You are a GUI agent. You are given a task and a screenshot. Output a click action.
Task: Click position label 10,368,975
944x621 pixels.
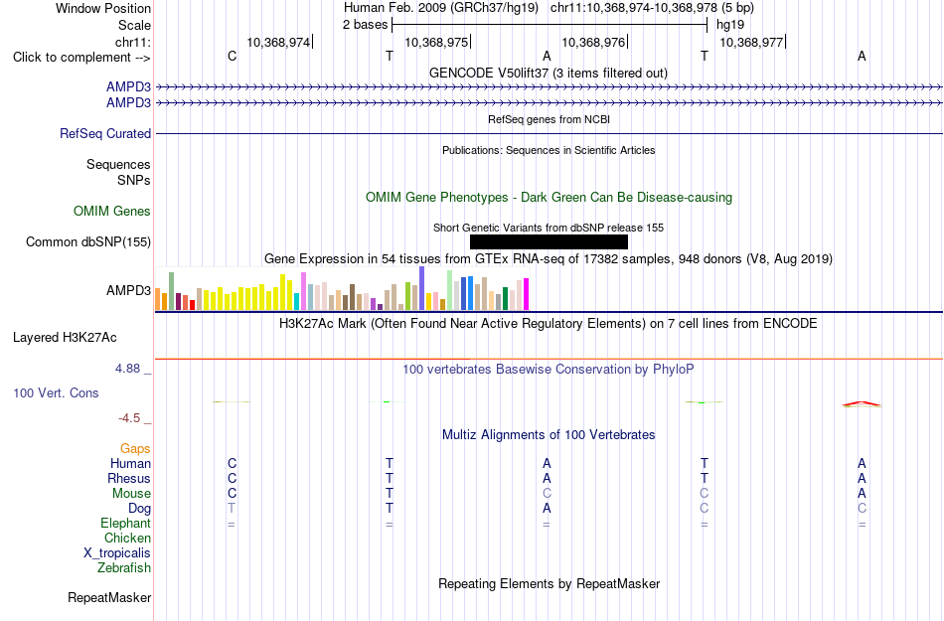(436, 42)
